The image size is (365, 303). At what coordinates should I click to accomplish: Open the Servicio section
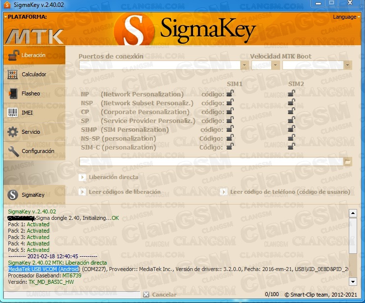[x=34, y=132]
